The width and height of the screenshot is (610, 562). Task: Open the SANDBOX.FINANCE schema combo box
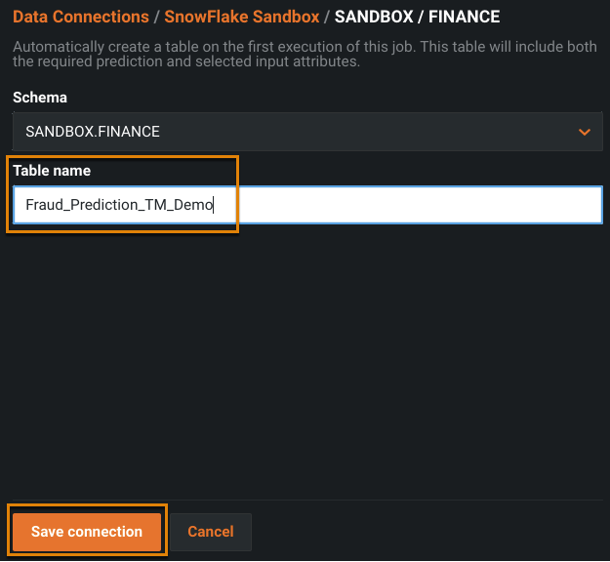pyautogui.click(x=293, y=132)
